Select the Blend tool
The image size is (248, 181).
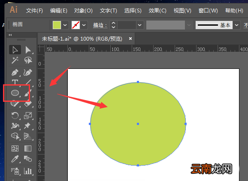28,159
